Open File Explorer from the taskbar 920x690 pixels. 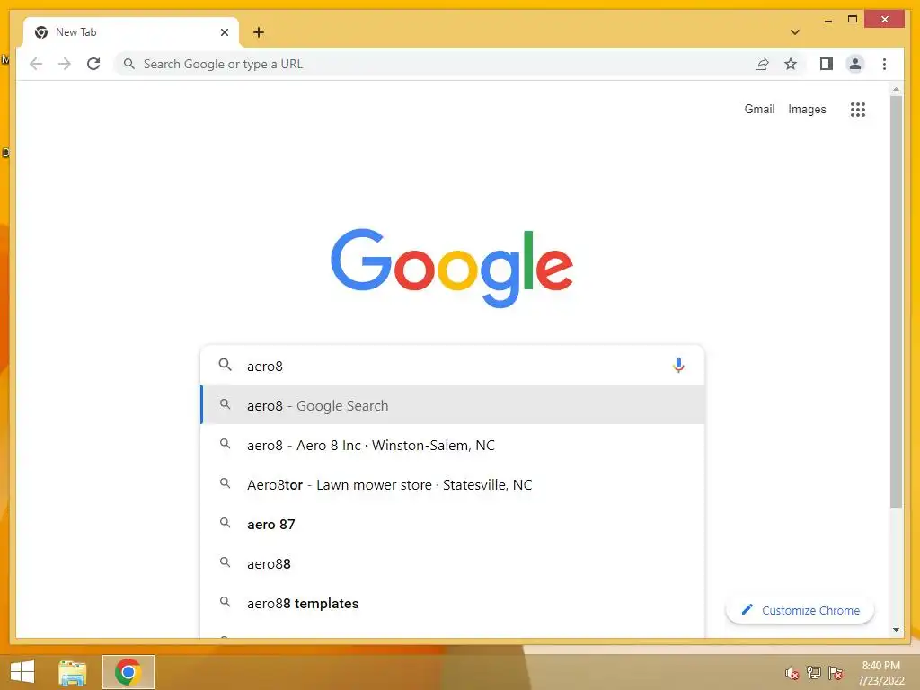pos(72,672)
